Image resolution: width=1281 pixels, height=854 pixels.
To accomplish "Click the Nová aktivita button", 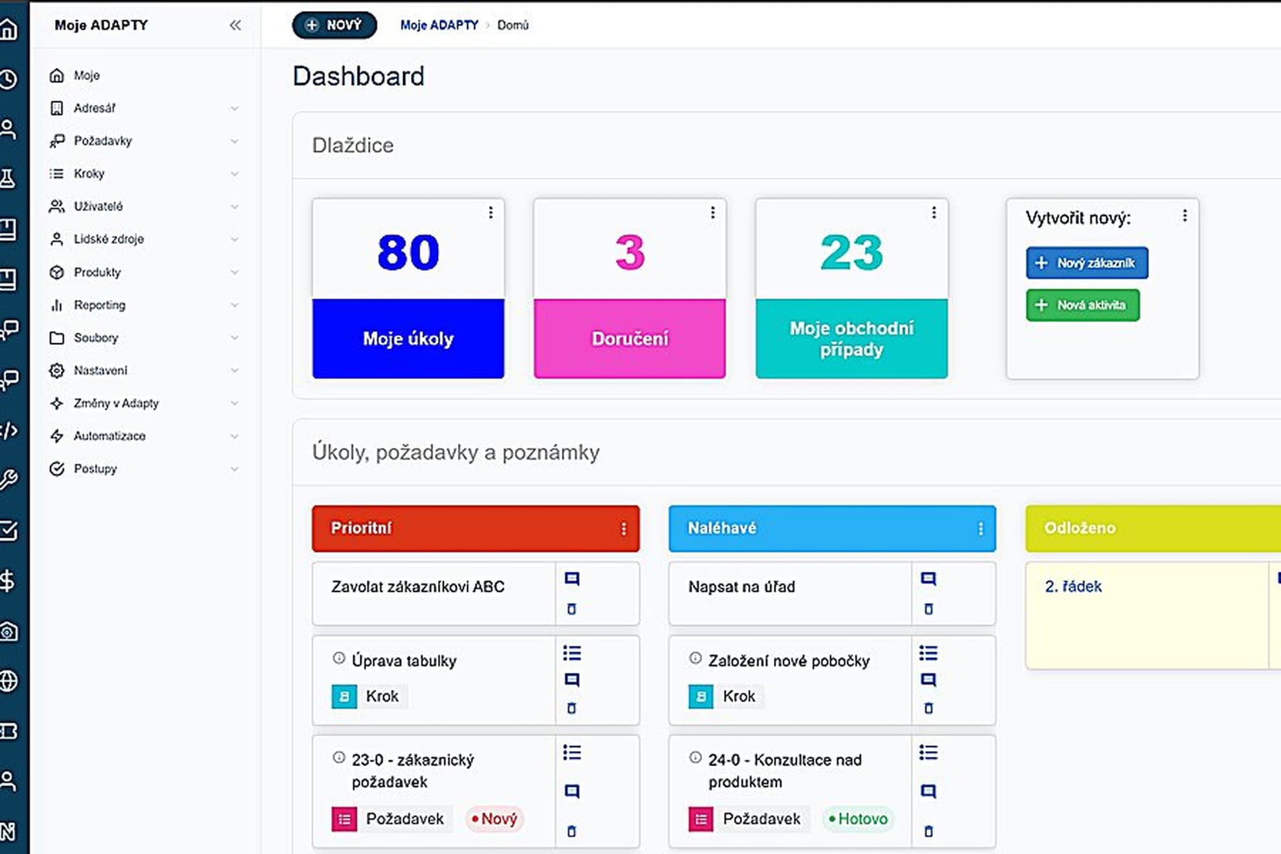I will tap(1082, 305).
